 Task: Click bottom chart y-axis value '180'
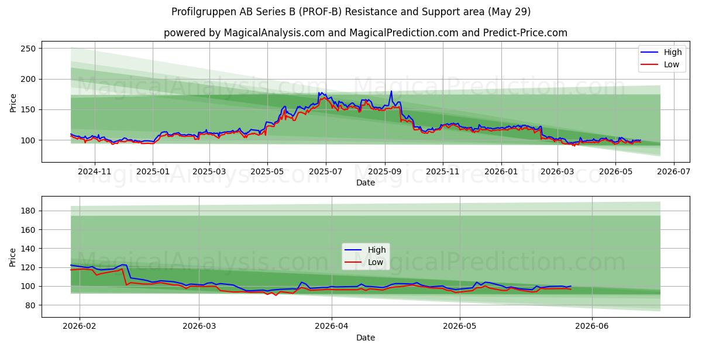(29, 211)
